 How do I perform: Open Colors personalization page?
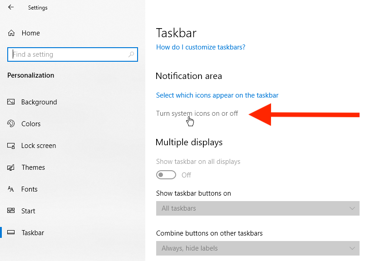(x=31, y=124)
